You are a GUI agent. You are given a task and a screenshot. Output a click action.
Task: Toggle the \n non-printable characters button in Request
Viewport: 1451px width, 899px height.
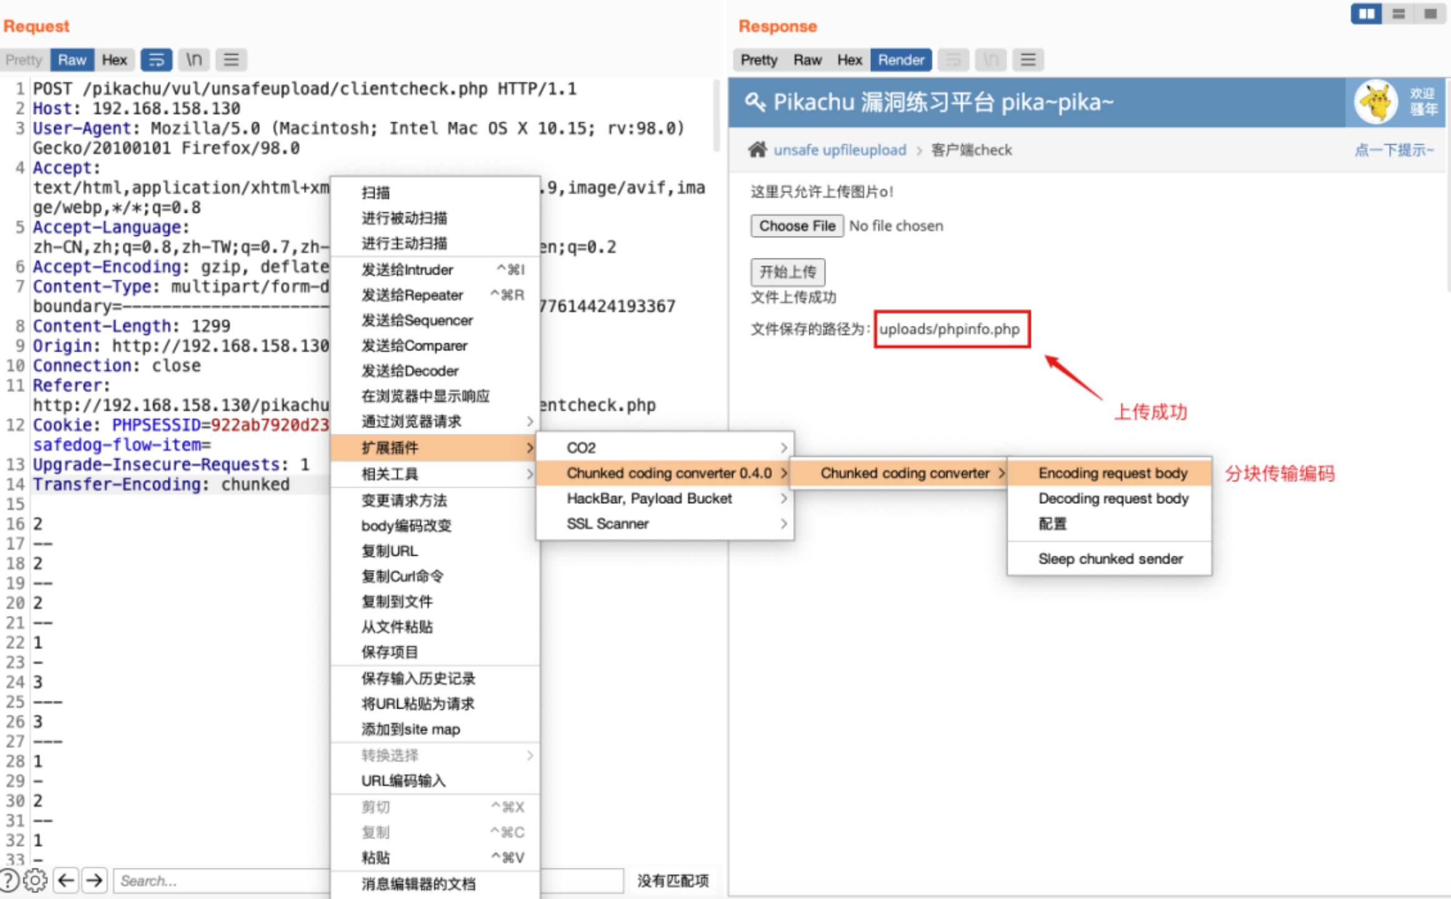pyautogui.click(x=194, y=60)
